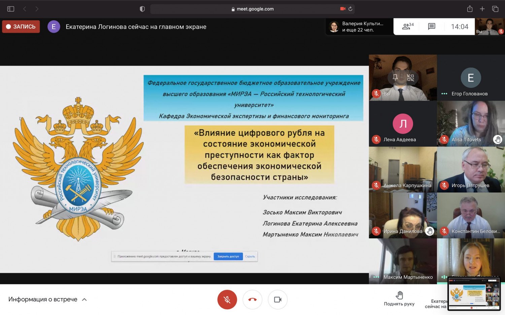
Task: Click the ЗАПИСЬ recording indicator
Action: click(x=21, y=27)
